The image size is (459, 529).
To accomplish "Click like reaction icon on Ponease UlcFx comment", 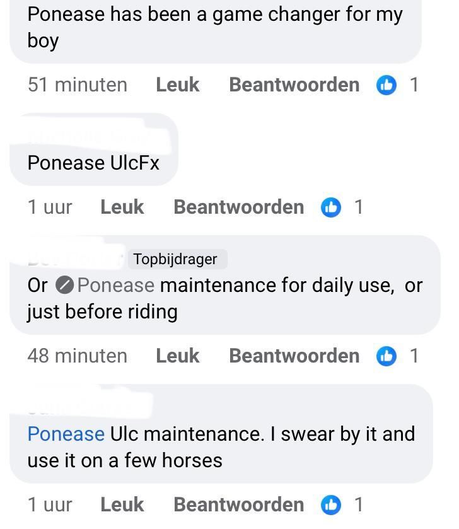I will click(x=331, y=207).
